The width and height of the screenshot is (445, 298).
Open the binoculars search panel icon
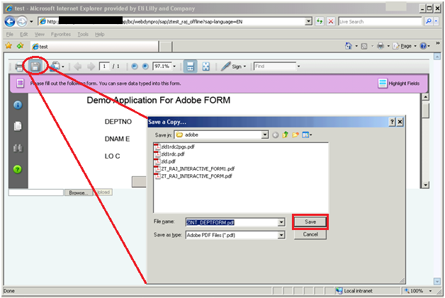(x=18, y=148)
